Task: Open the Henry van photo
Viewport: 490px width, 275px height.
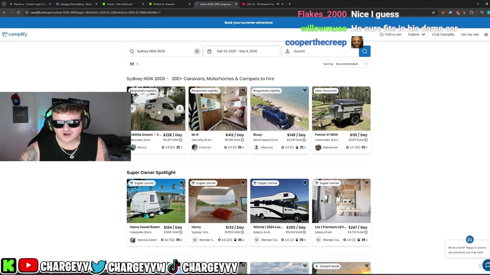Action: 218,201
